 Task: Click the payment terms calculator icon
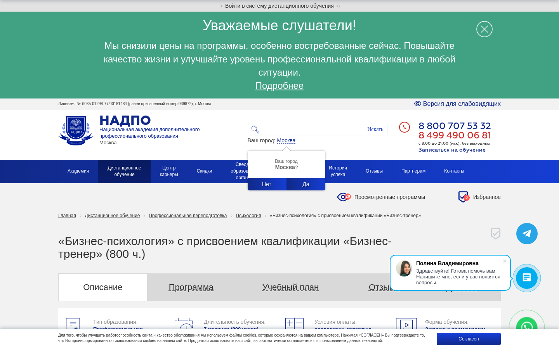tap(294, 324)
